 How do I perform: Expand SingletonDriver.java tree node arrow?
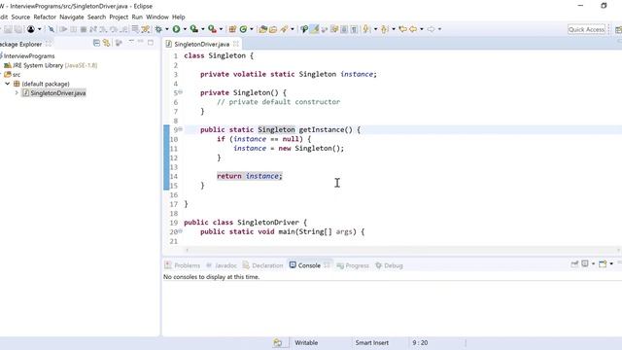(x=17, y=93)
